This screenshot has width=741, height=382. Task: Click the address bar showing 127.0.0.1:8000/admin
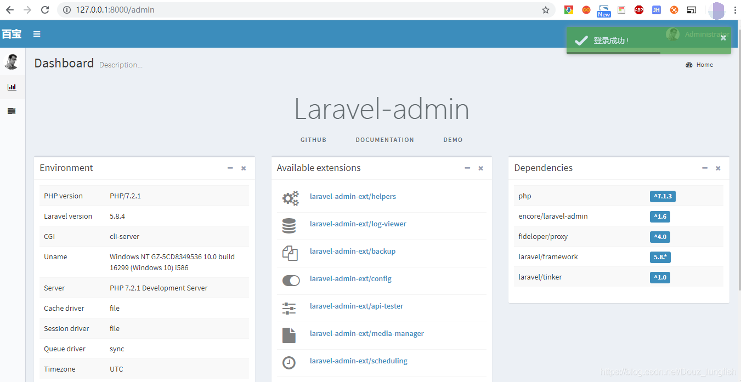click(x=306, y=10)
